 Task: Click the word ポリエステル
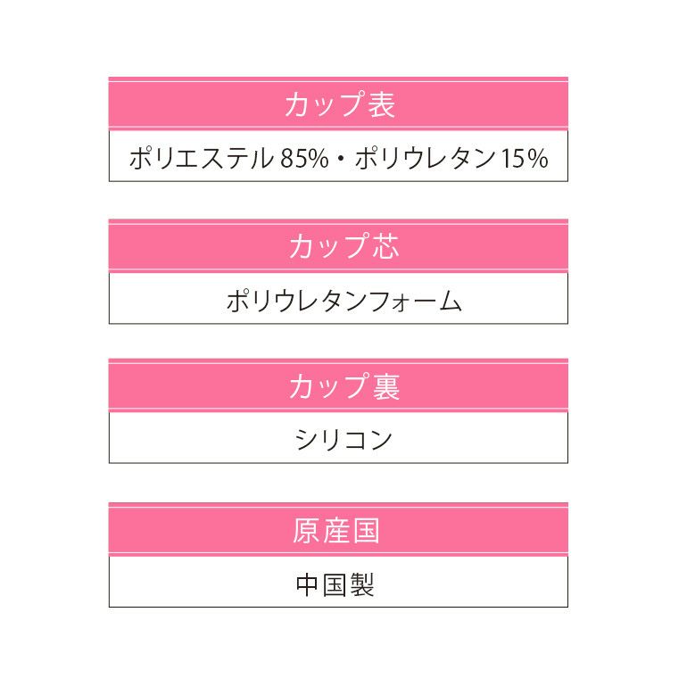click(x=201, y=159)
